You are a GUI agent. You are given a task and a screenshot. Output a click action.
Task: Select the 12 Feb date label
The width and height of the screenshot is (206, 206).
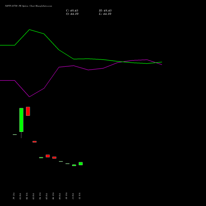coord(80,196)
